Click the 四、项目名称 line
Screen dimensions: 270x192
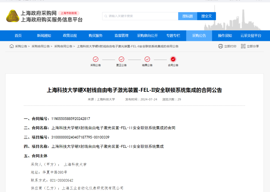click(x=94, y=146)
